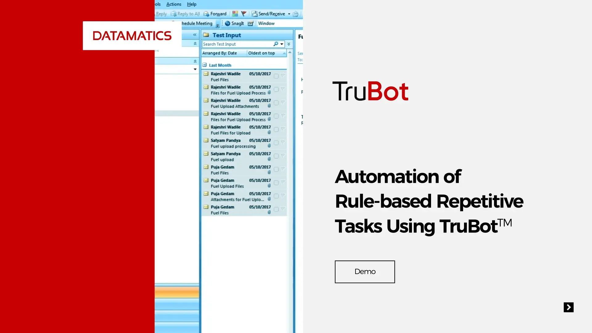
Task: Open the Actions menu
Action: 174,4
